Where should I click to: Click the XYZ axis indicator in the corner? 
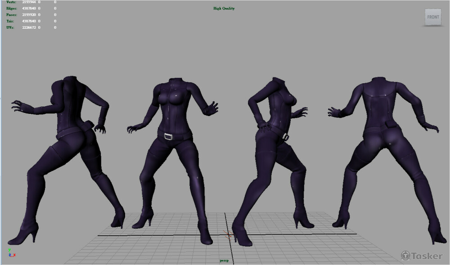(12, 253)
